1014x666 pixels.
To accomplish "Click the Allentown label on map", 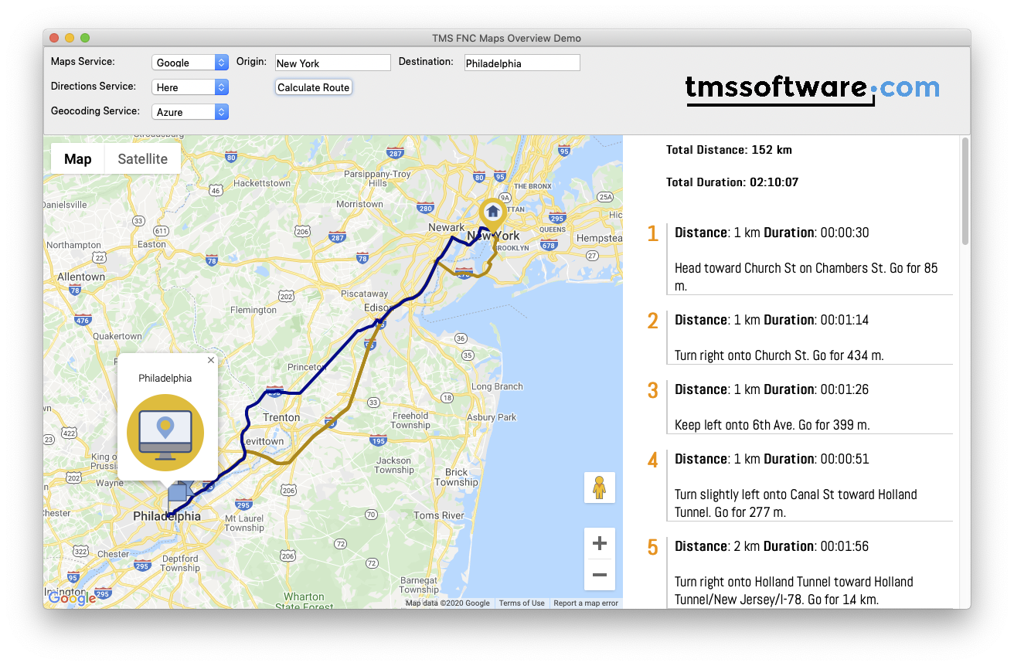I will [81, 277].
